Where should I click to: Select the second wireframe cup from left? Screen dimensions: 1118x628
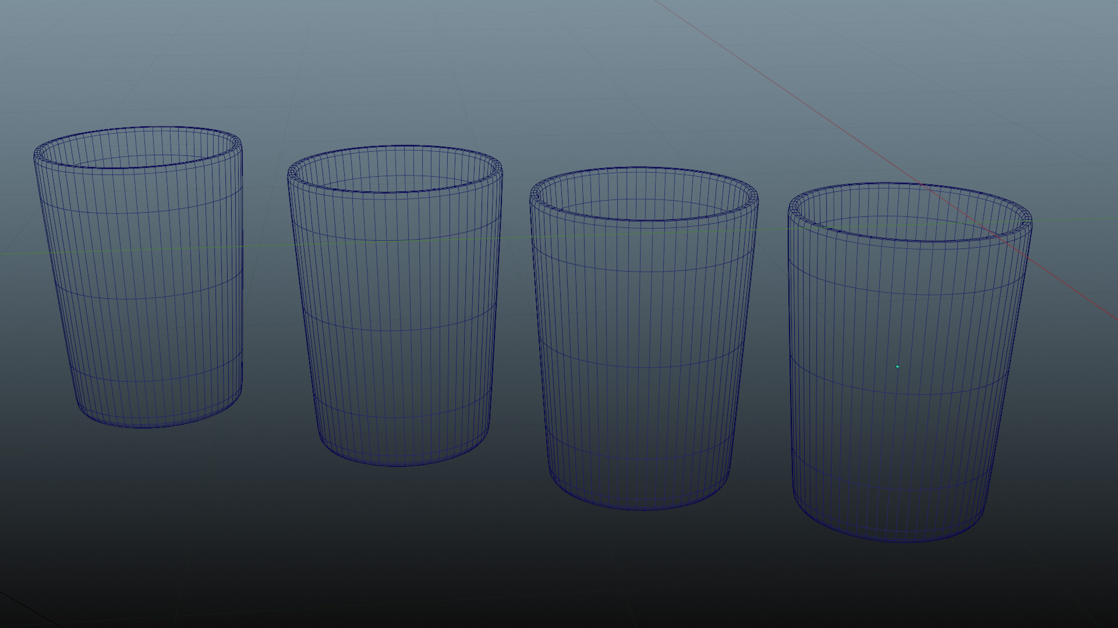[395, 305]
